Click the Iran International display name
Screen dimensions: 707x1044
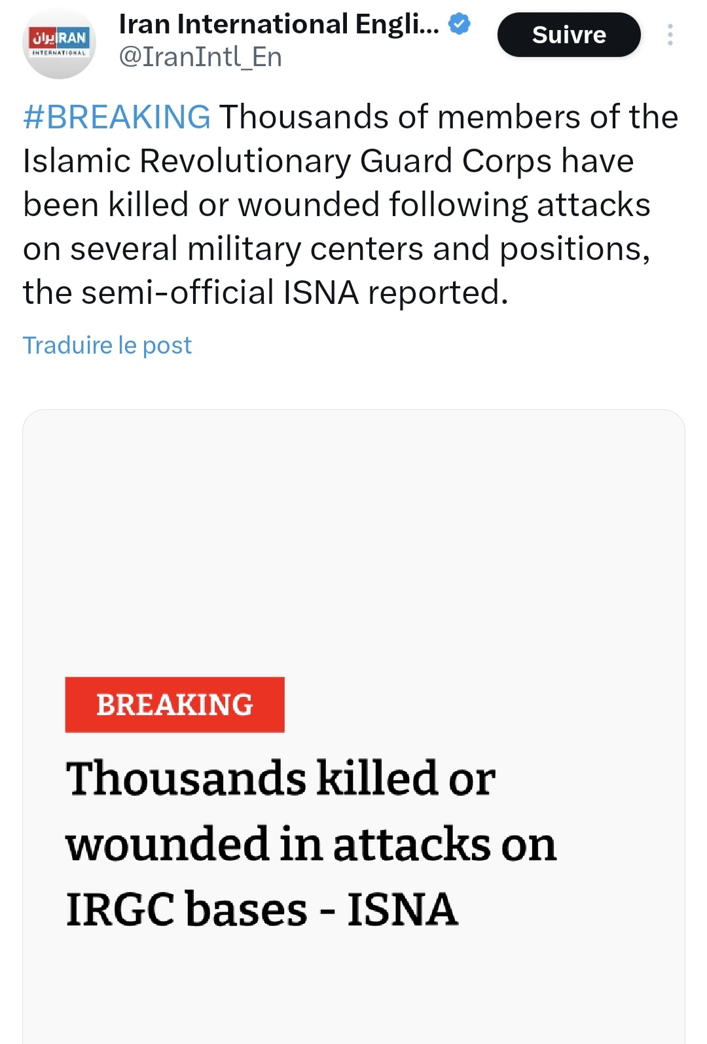(279, 25)
